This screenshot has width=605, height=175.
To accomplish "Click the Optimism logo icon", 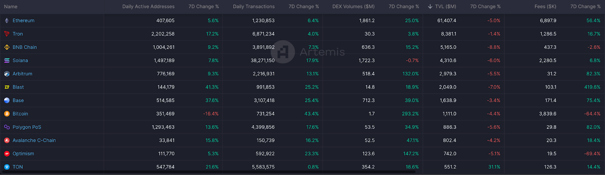I will pos(7,154).
